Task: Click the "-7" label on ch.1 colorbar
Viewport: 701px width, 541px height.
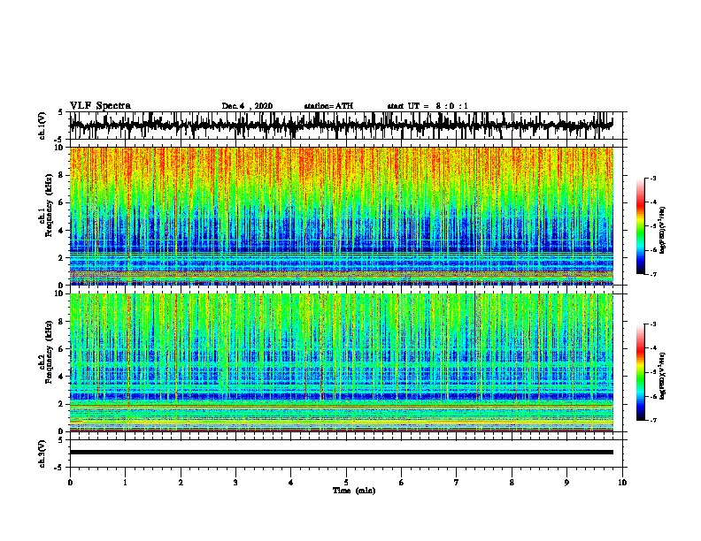Action: coord(653,274)
